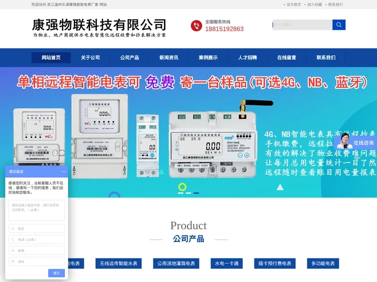Click the 康强物联科技有限公司 company logo
This screenshot has height=282, width=377.
click(99, 28)
